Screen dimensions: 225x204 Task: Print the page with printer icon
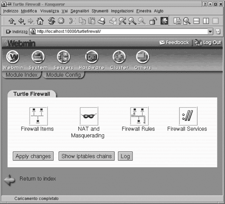click(102, 21)
